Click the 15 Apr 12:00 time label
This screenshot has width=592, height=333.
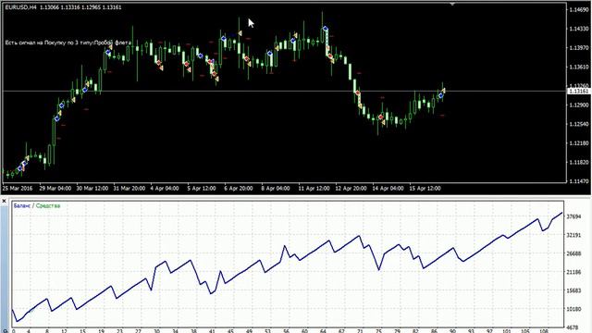pyautogui.click(x=425, y=188)
